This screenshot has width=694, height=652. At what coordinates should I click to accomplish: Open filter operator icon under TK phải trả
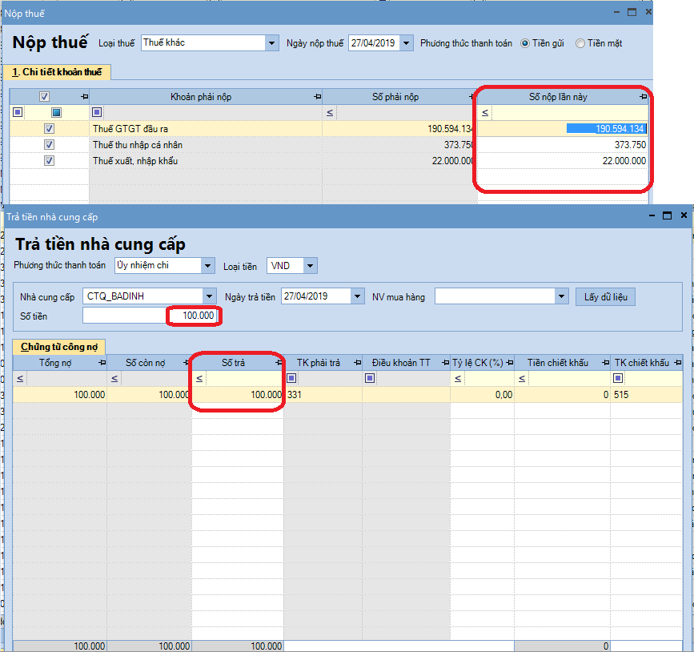point(291,378)
